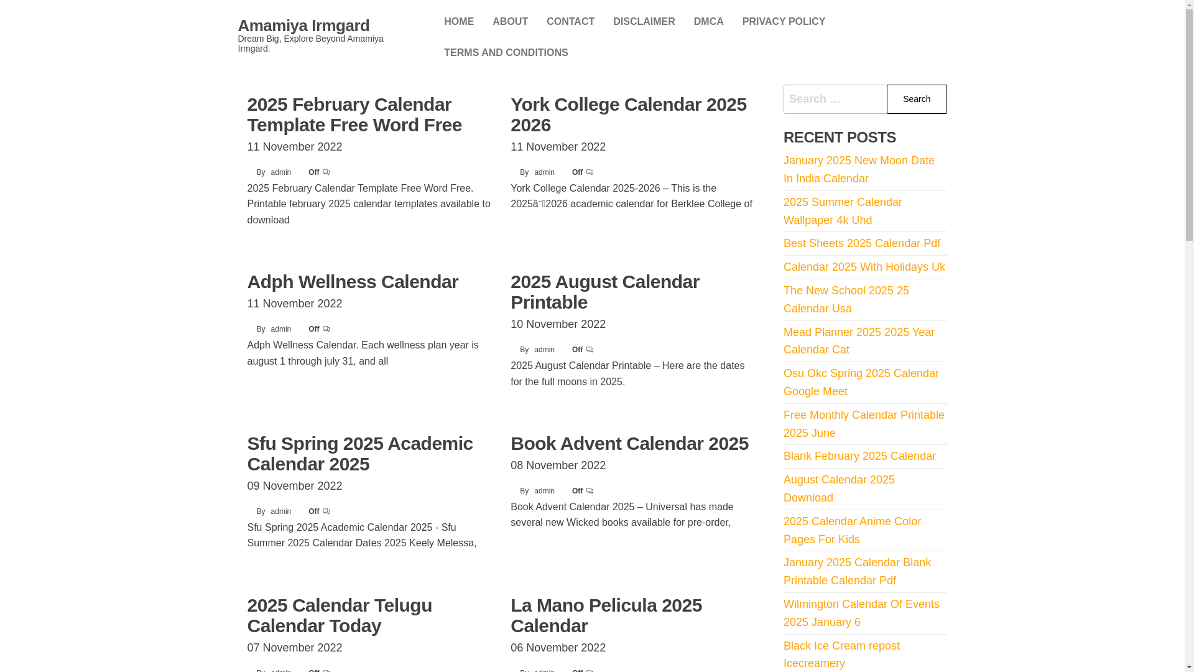This screenshot has height=672, width=1194.
Task: Click comment icon under Adph Wellness Calendar post
Action: click(x=326, y=329)
